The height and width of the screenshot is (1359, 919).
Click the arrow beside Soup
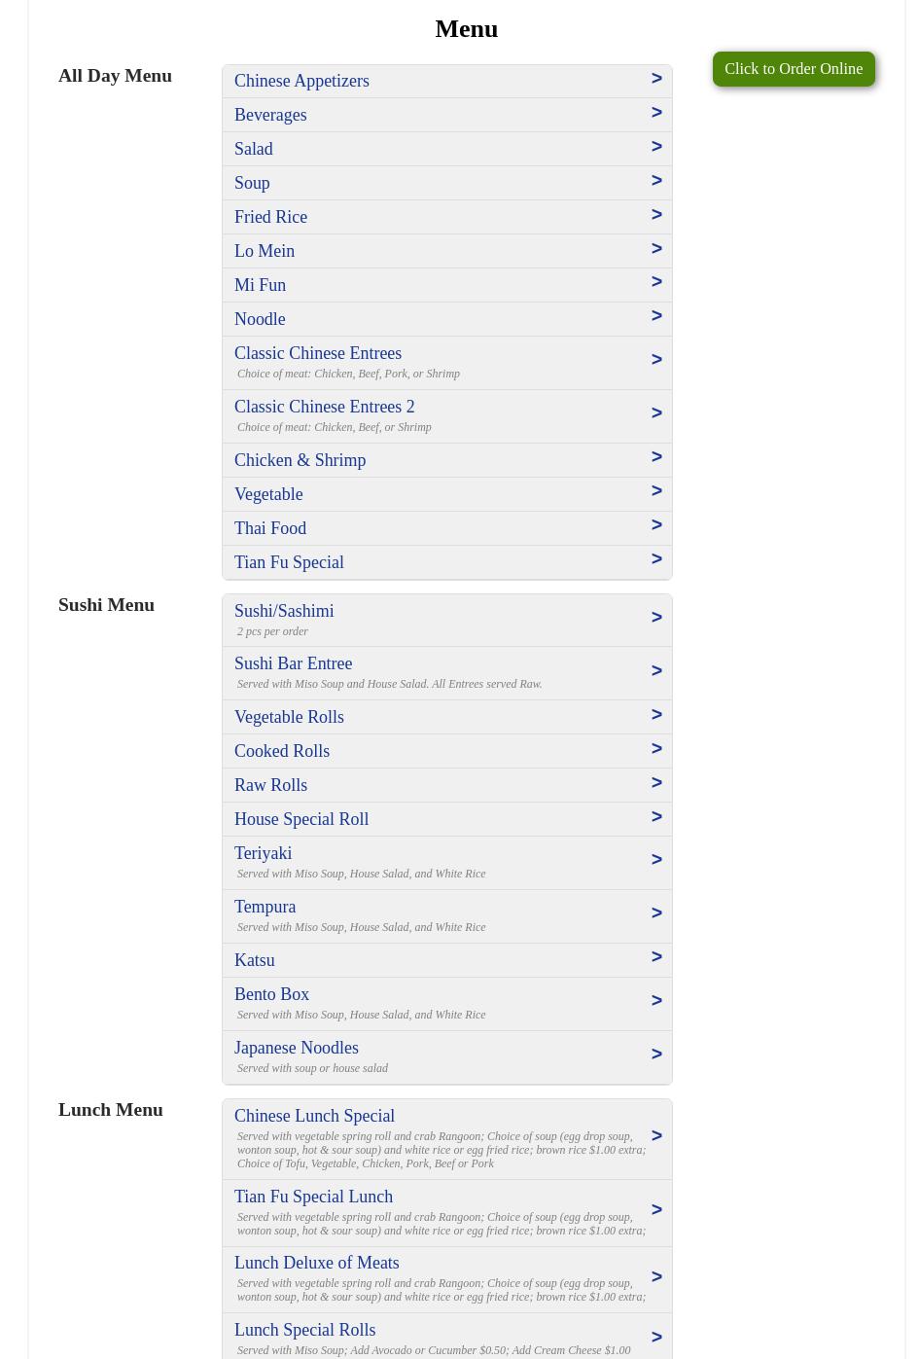[656, 181]
